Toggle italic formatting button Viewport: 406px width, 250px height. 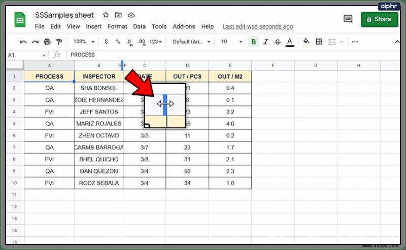click(265, 42)
